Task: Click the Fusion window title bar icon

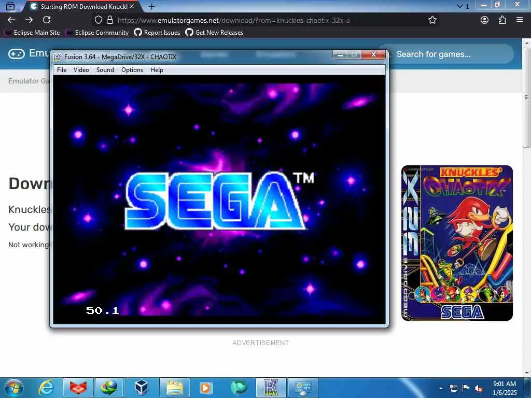Action: pos(58,57)
